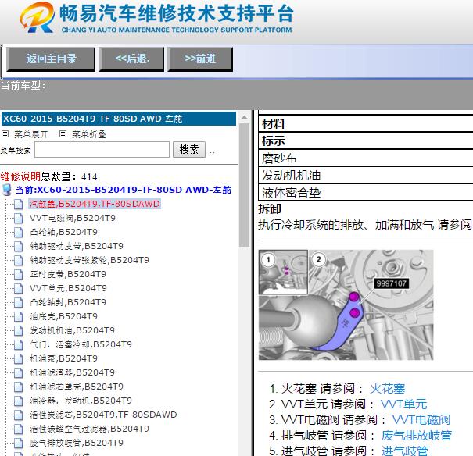This screenshot has height=456, width=473.
Task: Go forward with >>前进 button
Action: click(200, 59)
